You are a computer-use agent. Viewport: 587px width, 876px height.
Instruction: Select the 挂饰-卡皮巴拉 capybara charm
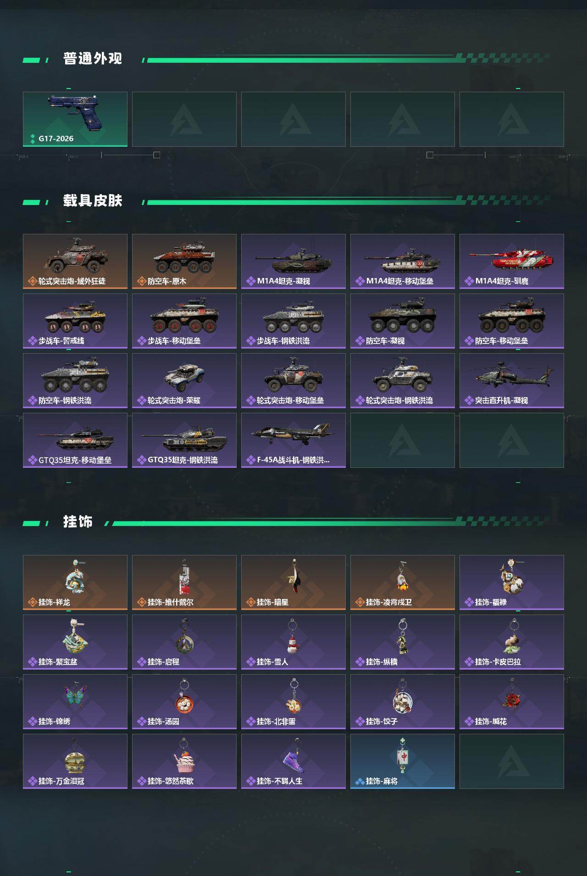[512, 642]
